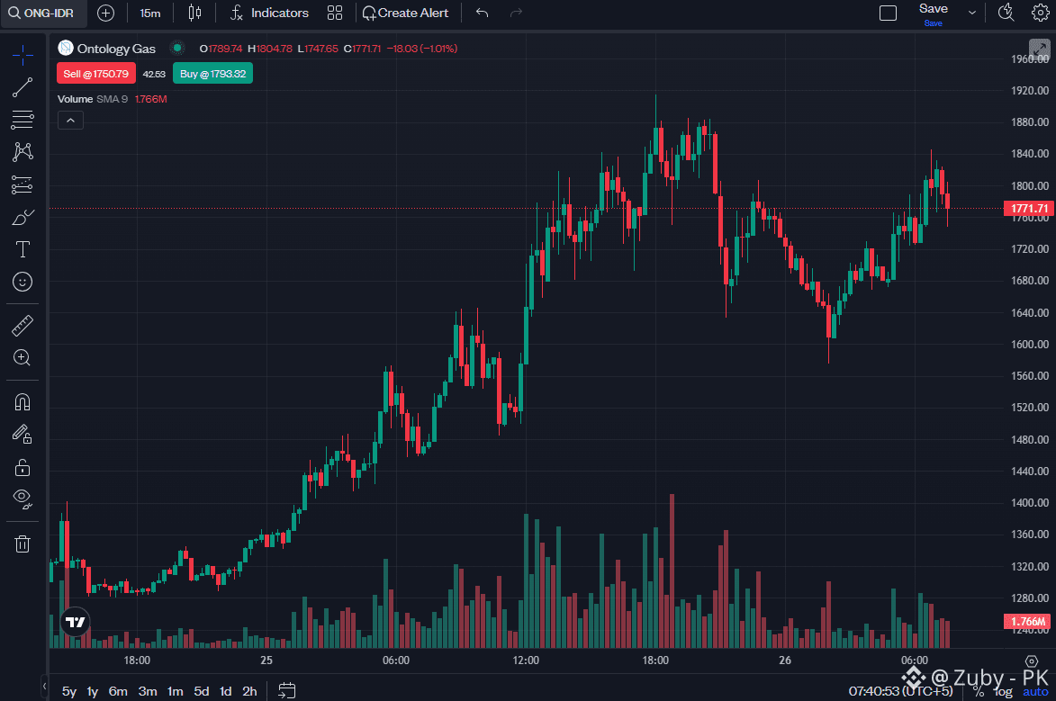The height and width of the screenshot is (701, 1056).
Task: Select the trend line drawing tool
Action: pyautogui.click(x=23, y=87)
